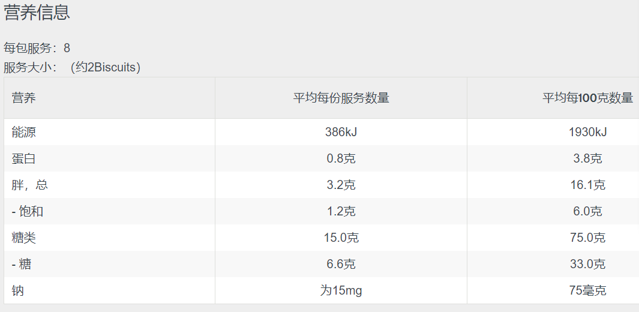
Task: Click the 6.6克 sugar value
Action: (341, 264)
